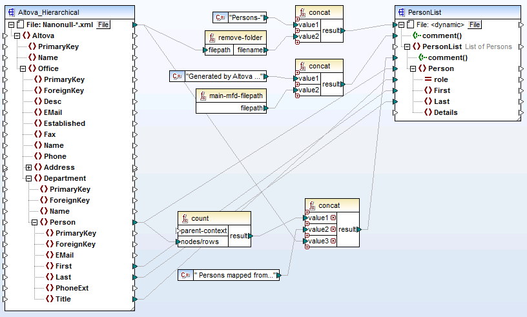Click the main-mfd-filepath function icon

click(x=203, y=96)
